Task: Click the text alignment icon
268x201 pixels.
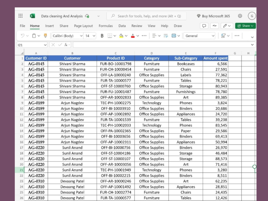Action: point(154,36)
